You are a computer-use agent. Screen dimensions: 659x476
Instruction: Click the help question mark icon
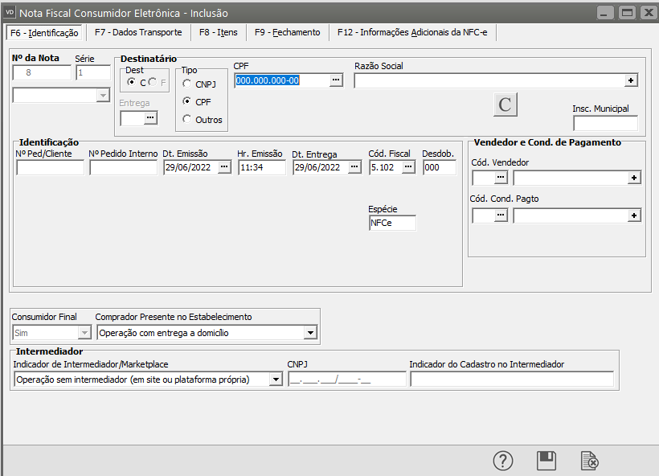coord(503,461)
